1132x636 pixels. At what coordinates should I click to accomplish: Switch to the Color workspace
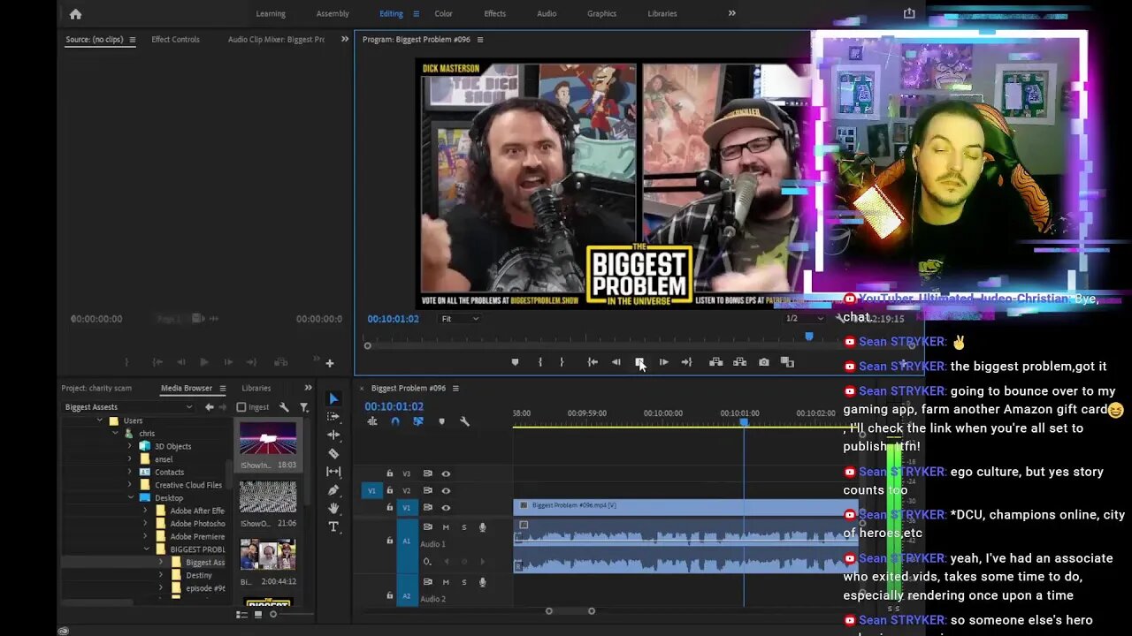(444, 13)
